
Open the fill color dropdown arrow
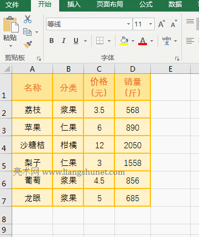pyautogui.click(x=133, y=41)
